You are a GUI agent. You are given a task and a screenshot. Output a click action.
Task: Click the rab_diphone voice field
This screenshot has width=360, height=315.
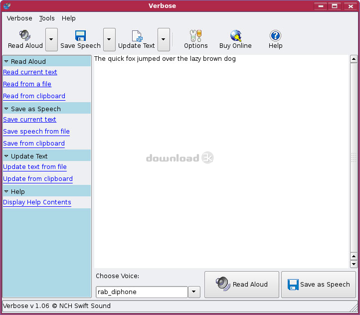[x=142, y=292]
